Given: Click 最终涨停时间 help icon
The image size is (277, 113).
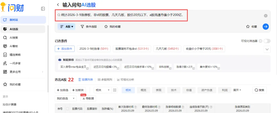Looking at the screenshot, I should point(159,107).
